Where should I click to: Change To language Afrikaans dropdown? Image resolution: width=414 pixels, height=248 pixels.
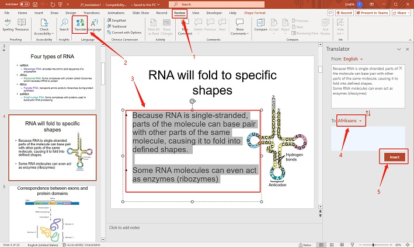351,121
